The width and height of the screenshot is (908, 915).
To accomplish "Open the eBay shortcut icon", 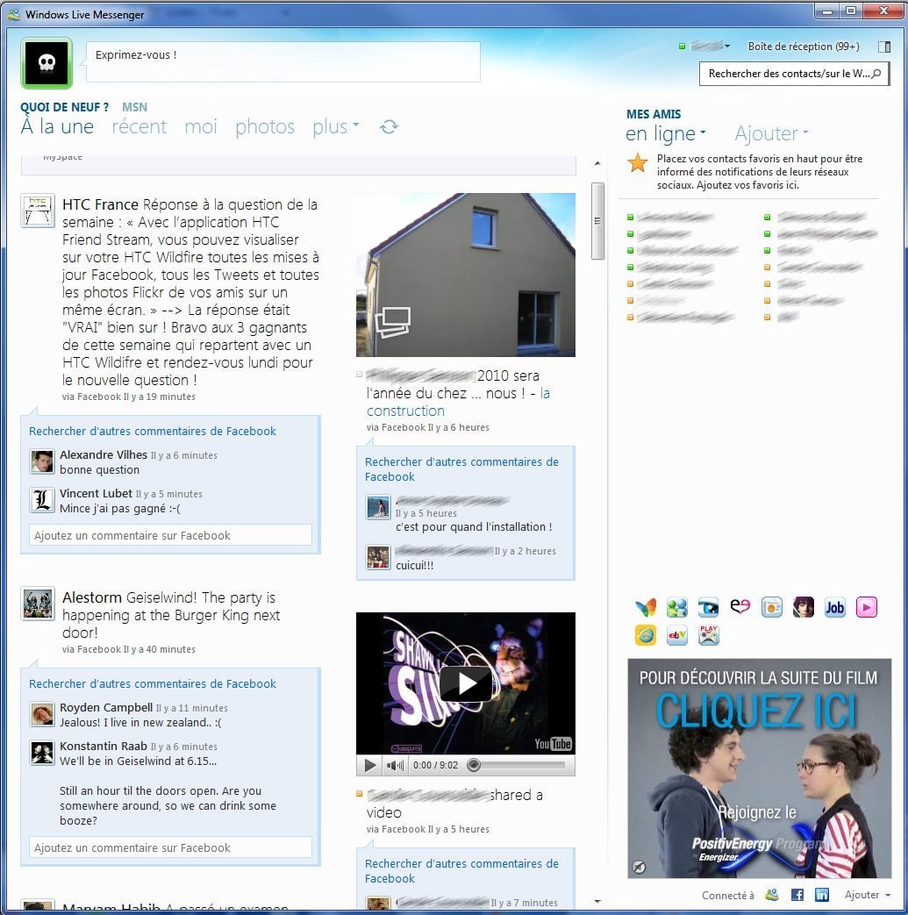I will pyautogui.click(x=676, y=635).
